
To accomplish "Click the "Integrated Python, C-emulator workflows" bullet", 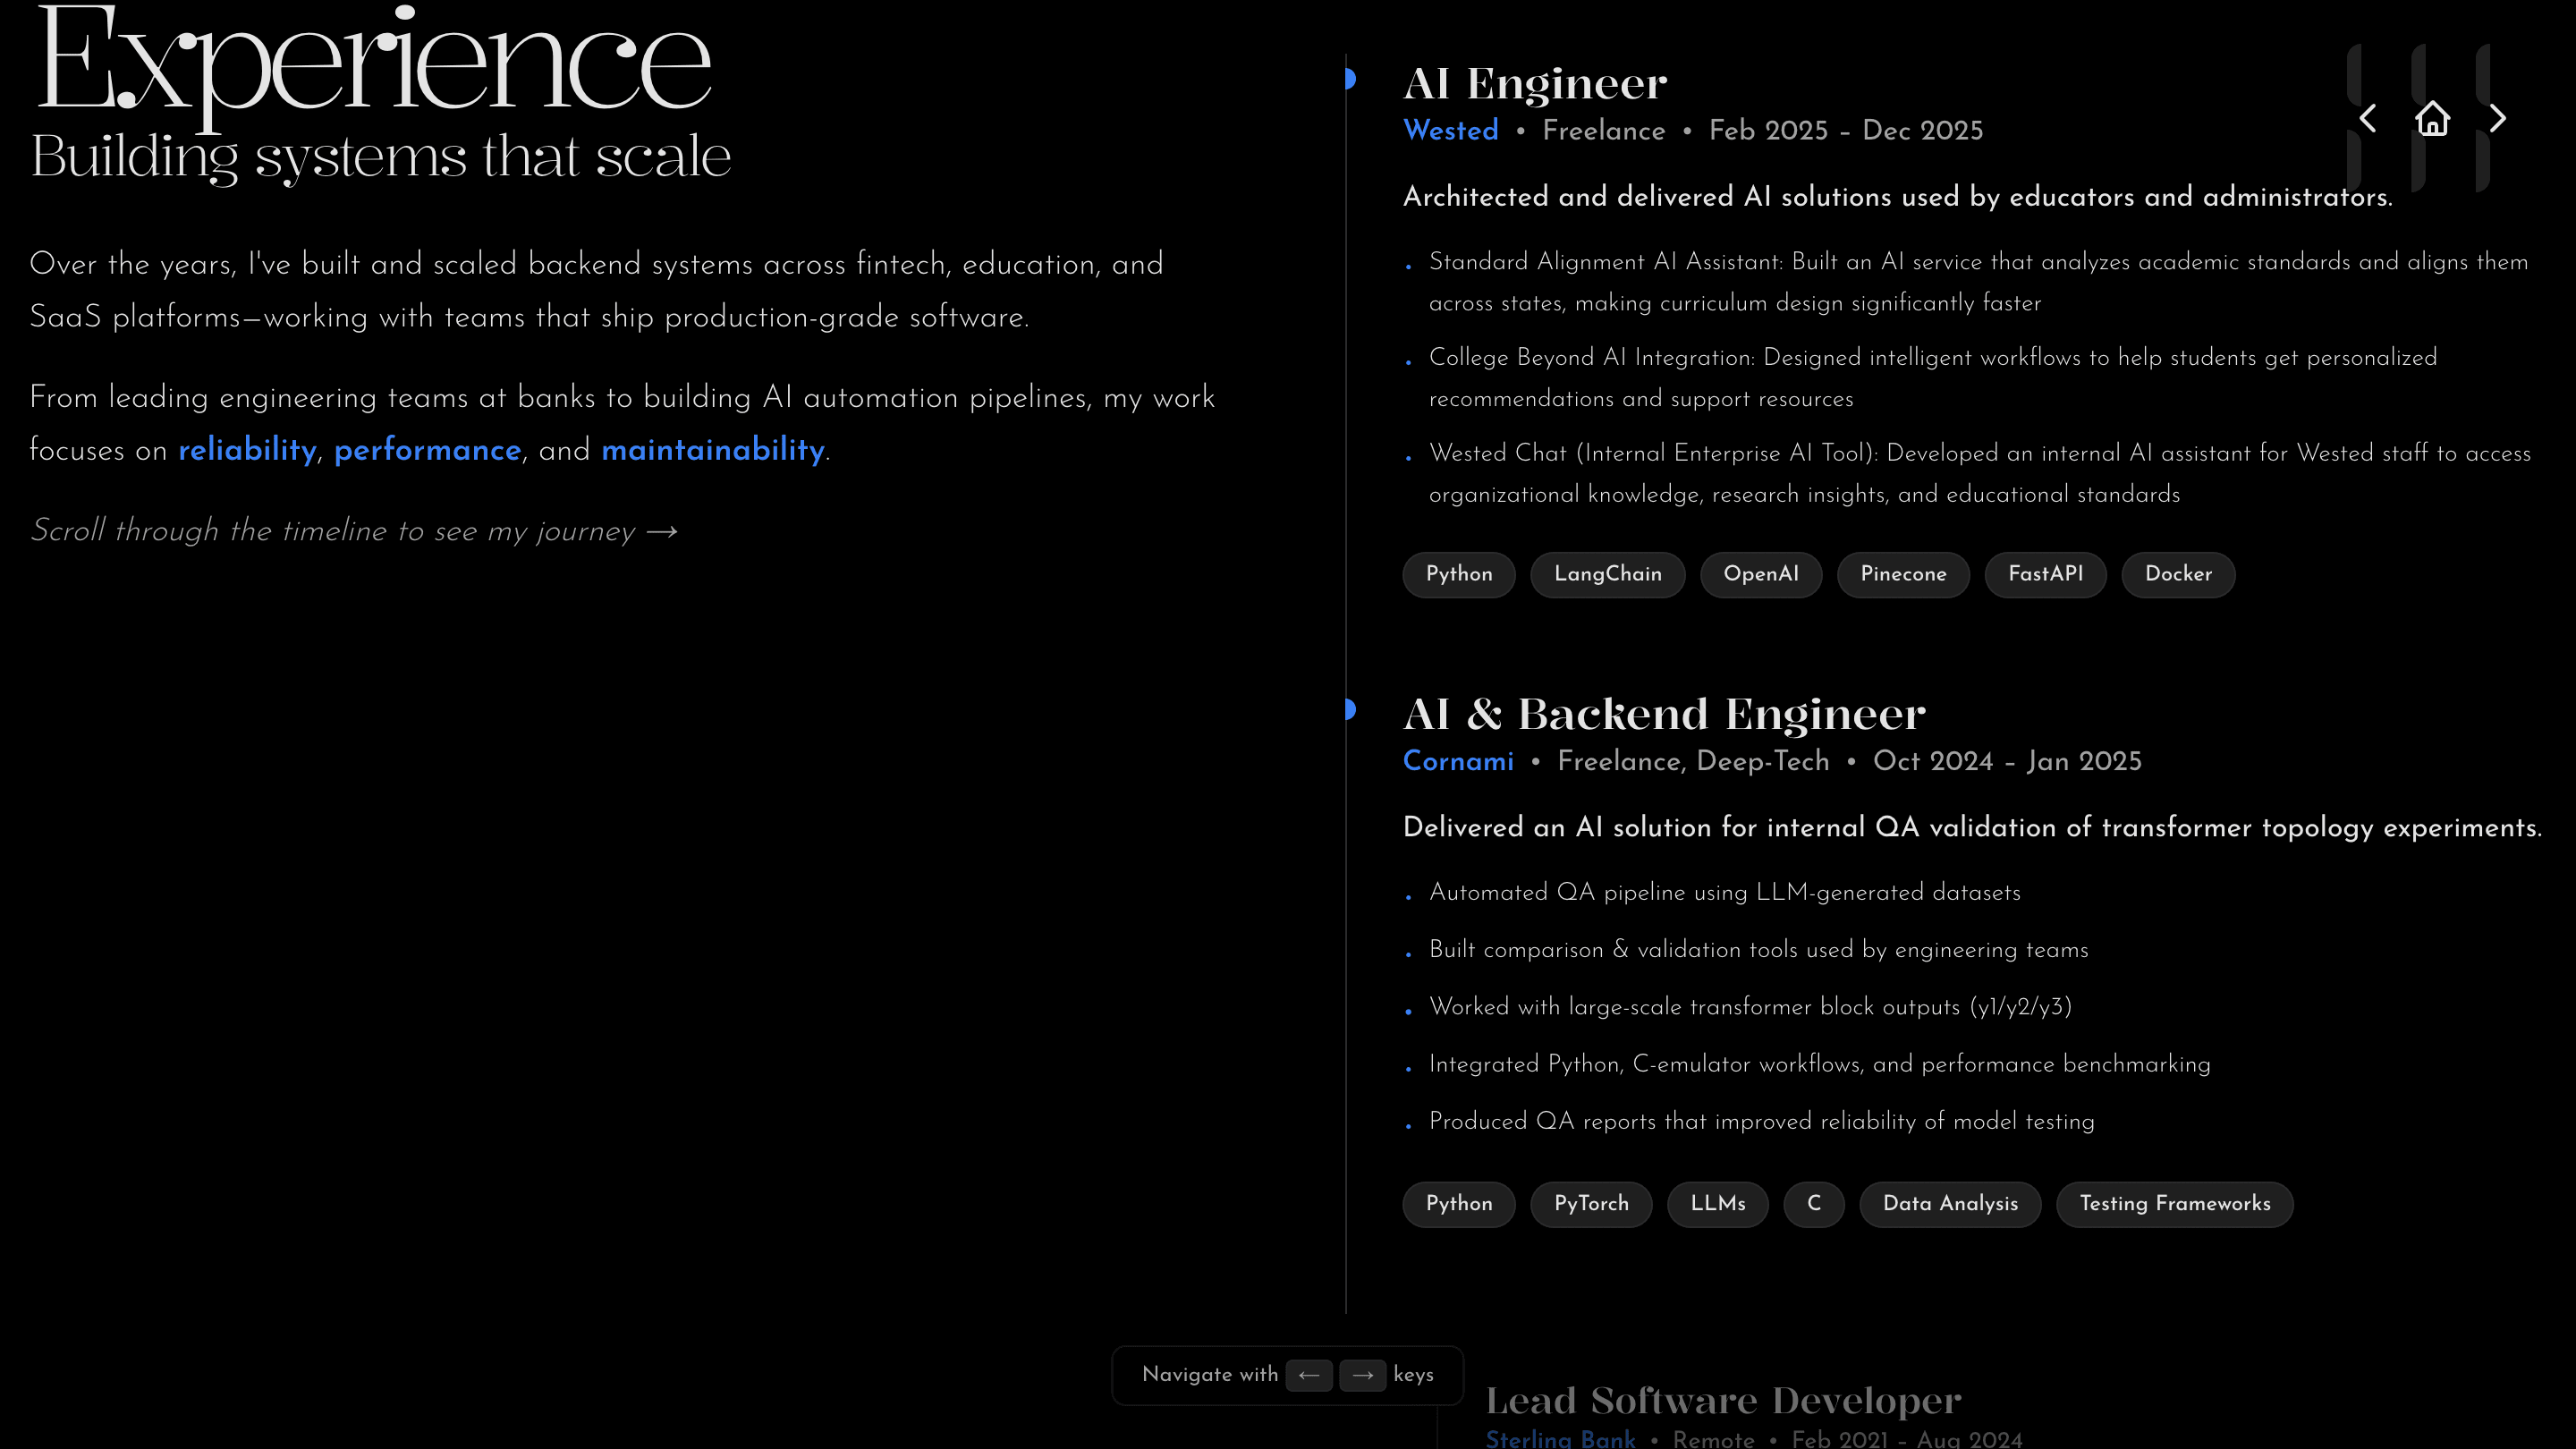I will coord(1819,1064).
